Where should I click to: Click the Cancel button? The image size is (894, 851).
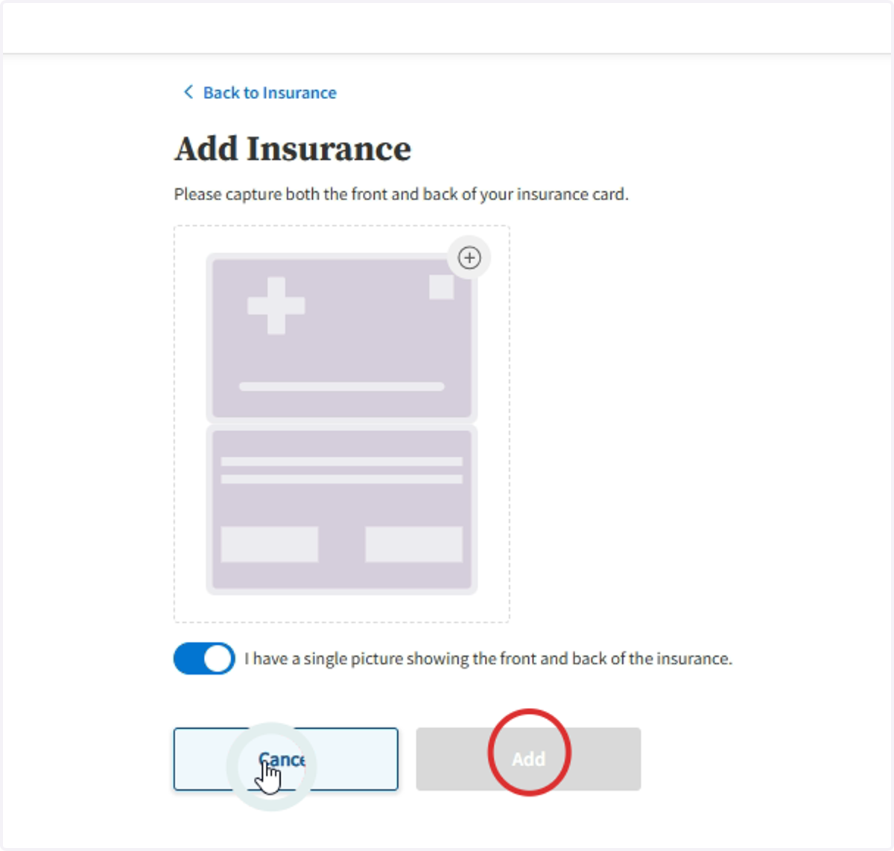point(286,759)
